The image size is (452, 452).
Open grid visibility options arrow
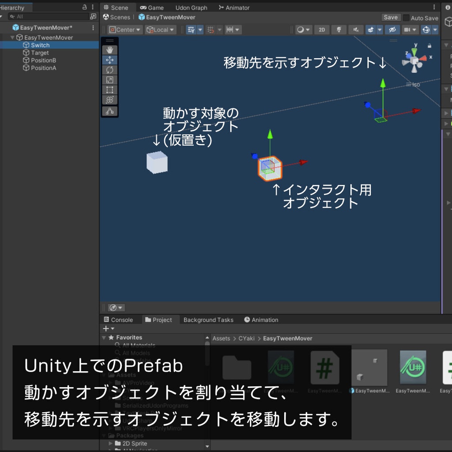pyautogui.click(x=200, y=30)
